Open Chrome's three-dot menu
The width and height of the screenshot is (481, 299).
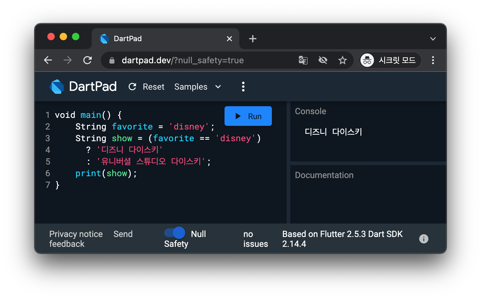point(433,60)
